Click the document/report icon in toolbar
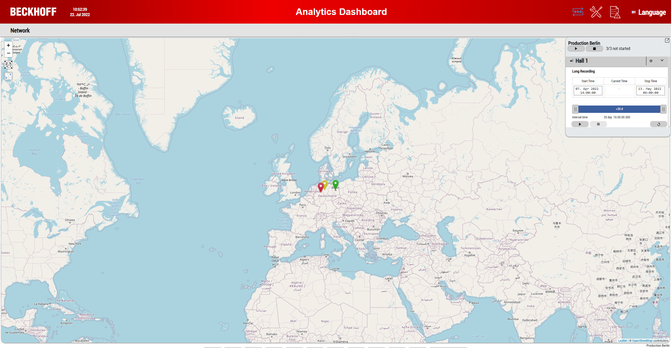671x348 pixels. [615, 12]
